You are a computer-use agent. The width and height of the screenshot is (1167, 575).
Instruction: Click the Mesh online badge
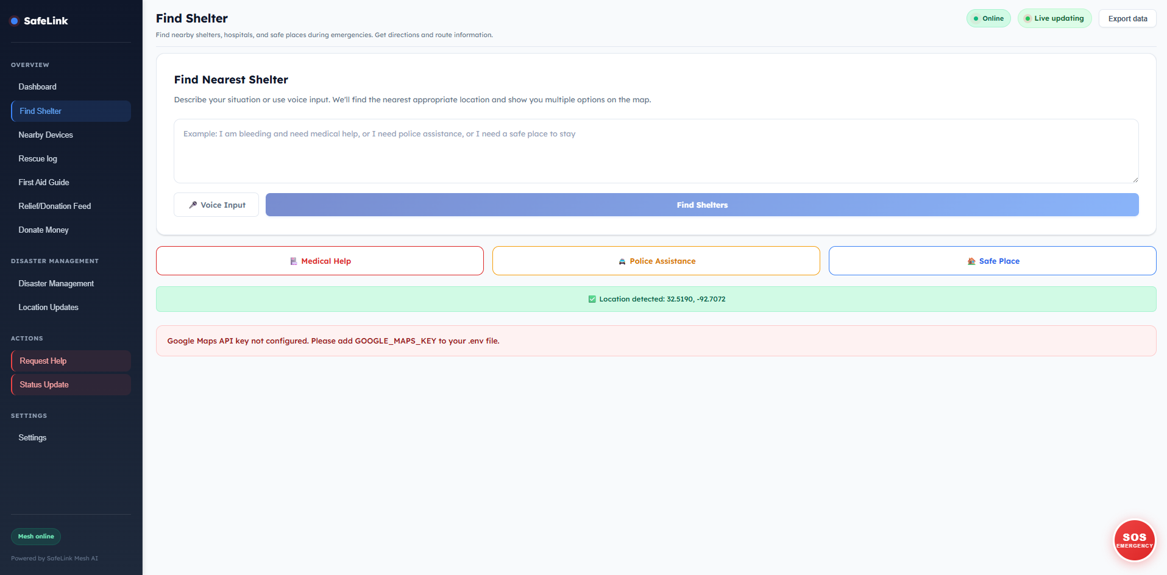(x=36, y=537)
